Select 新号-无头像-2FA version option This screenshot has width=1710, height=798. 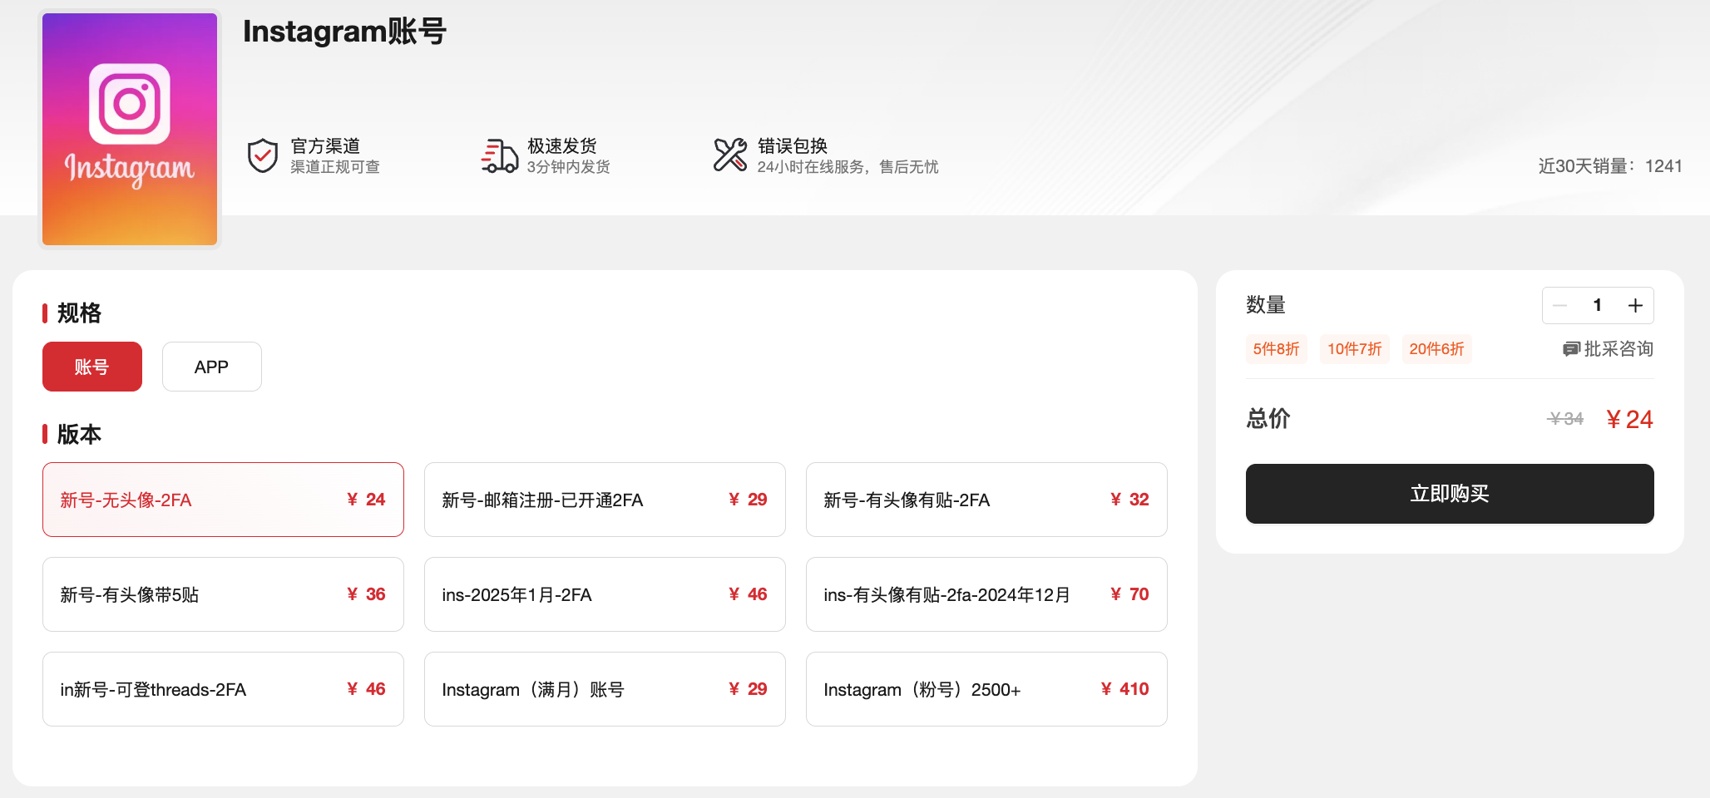[223, 500]
